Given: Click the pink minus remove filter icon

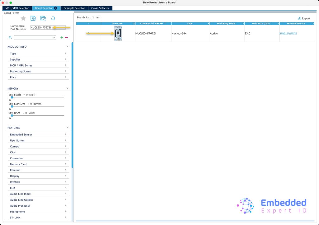Looking at the screenshot, I should click(x=66, y=37).
